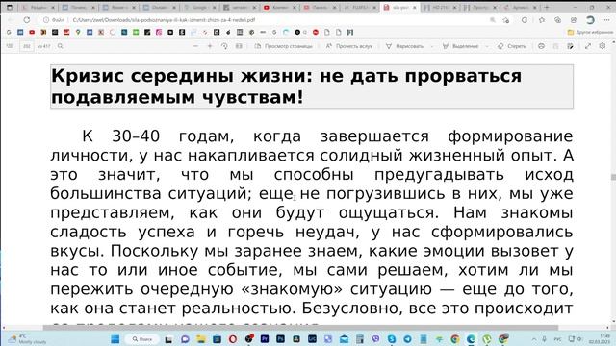Open the YouTube bookmark icon in favorites bar
The height and width of the screenshot is (346, 616).
pos(32,32)
